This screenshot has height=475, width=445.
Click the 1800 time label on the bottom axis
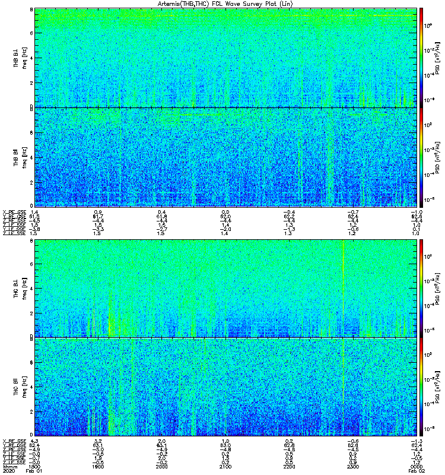point(34,467)
